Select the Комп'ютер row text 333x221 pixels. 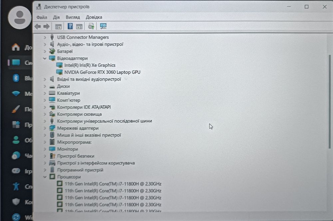pyautogui.click(x=69, y=100)
